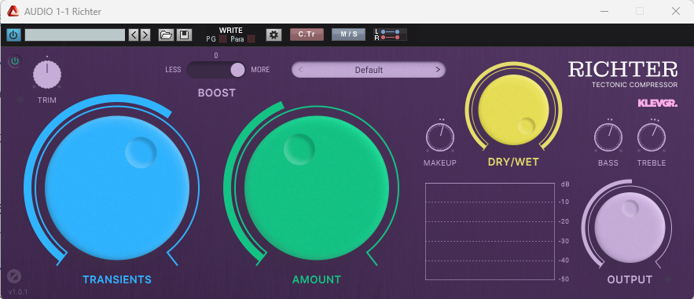
Task: Toggle the Richter bypass power icon
Action: coord(15,61)
